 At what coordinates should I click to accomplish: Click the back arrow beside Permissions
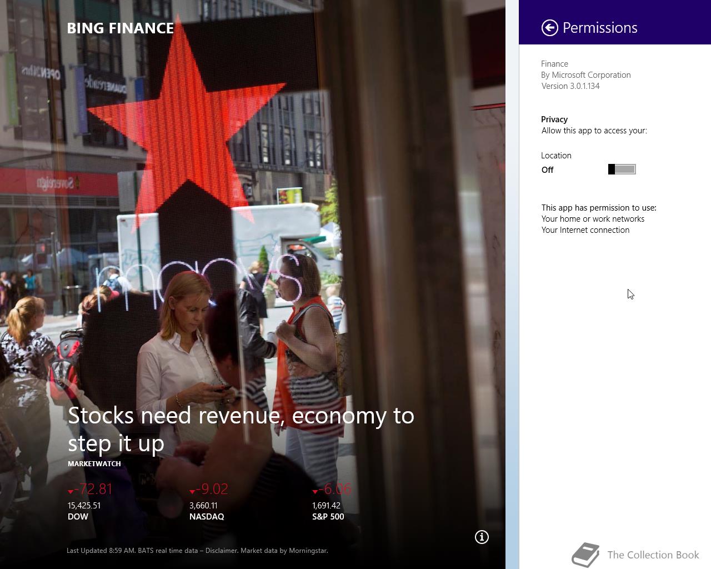tap(549, 28)
